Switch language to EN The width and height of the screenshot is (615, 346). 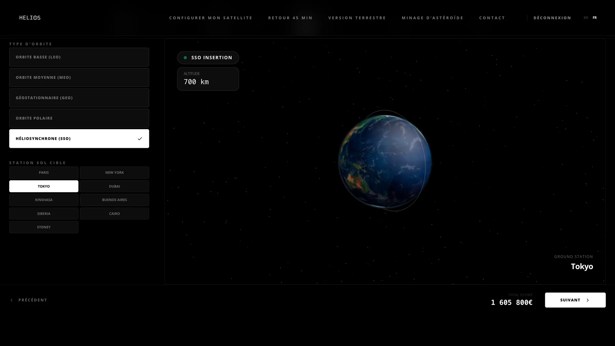pyautogui.click(x=586, y=18)
